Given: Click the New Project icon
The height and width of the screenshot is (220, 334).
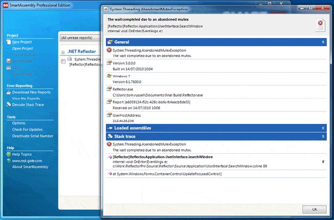Looking at the screenshot, I should click(x=8, y=42).
